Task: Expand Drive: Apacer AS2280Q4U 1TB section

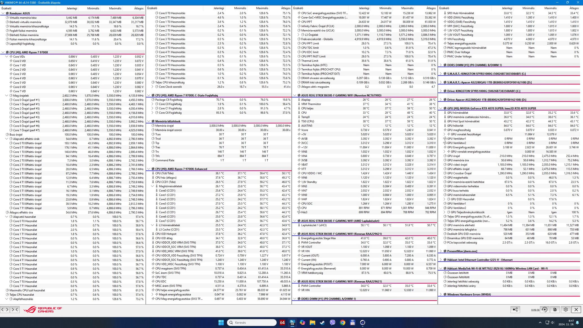Action: coord(441,100)
